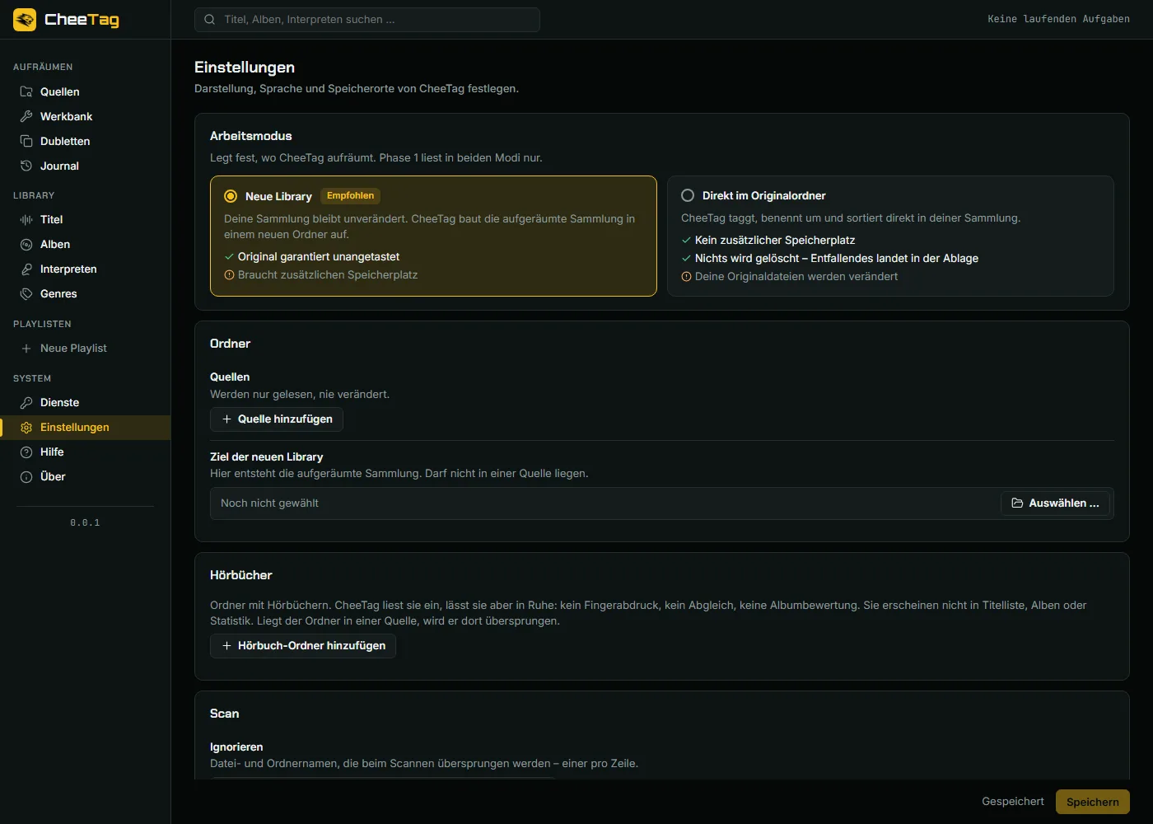Screen dimensions: 1153x824
Task: Click the Ziel der neuen Library heading
Action: tap(267, 456)
